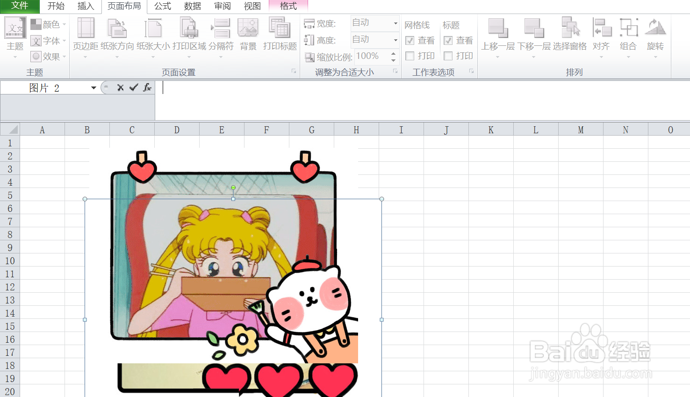
Task: Open theme Fonts (字体) menu
Action: pos(48,41)
